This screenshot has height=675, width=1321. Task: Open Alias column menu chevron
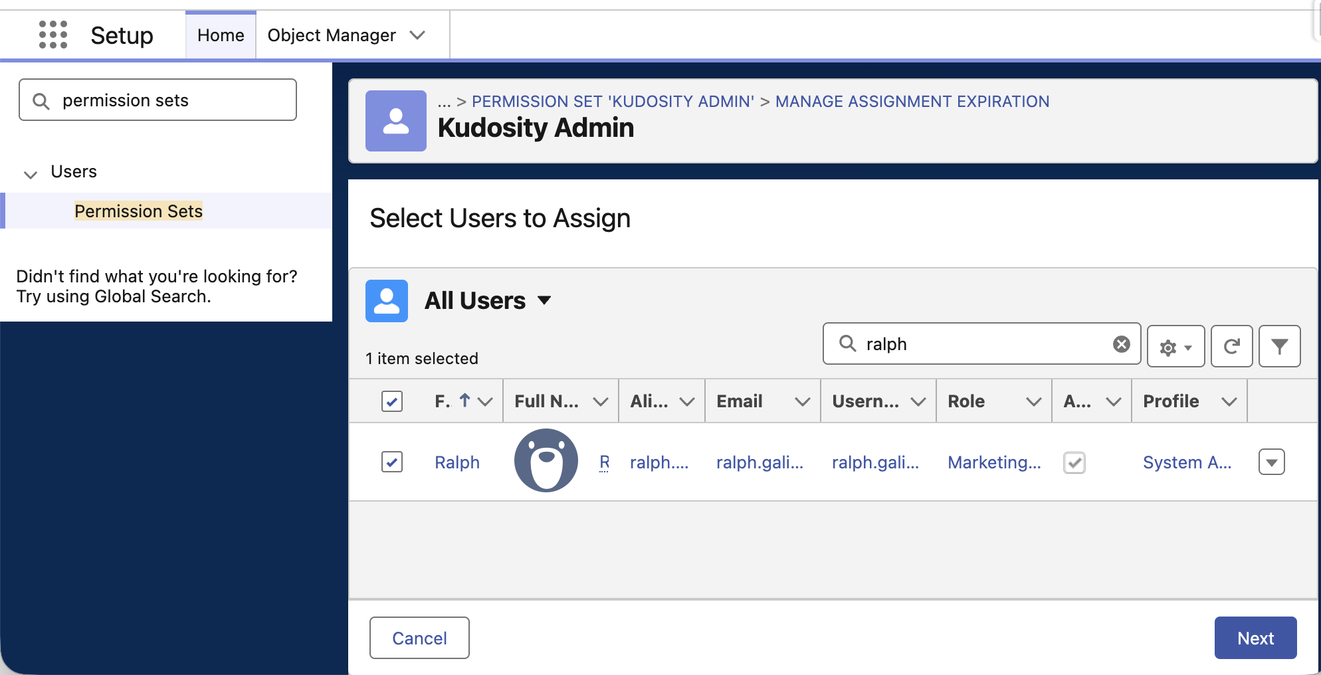click(x=687, y=401)
